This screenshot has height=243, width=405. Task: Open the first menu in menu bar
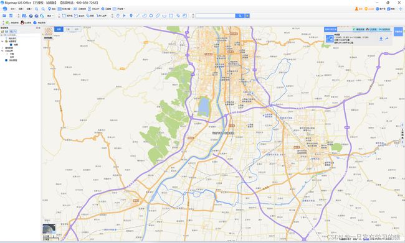[x=13, y=9]
